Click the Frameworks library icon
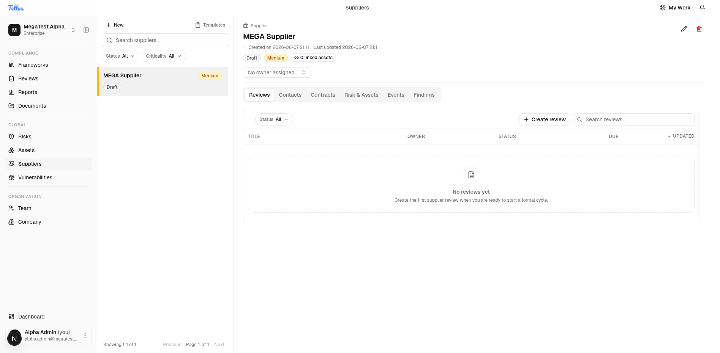Viewport: 720px width, 353px height. click(11, 65)
